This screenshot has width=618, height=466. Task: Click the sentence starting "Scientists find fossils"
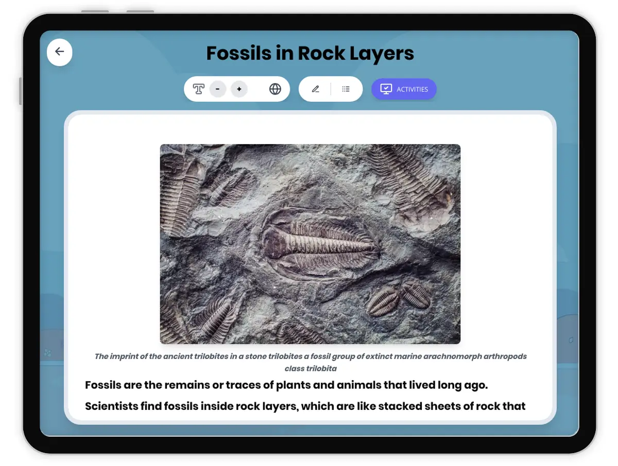pos(305,406)
